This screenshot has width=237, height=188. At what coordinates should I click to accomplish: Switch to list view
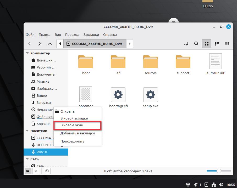(217, 44)
